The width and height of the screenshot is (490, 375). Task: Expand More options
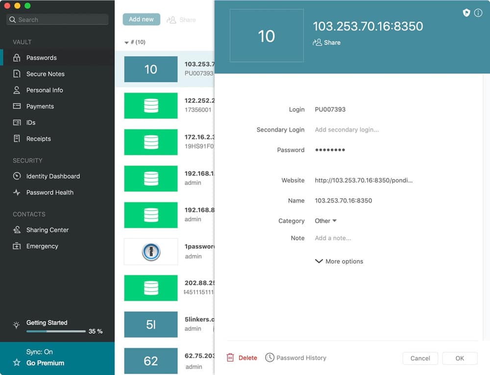[x=339, y=261]
